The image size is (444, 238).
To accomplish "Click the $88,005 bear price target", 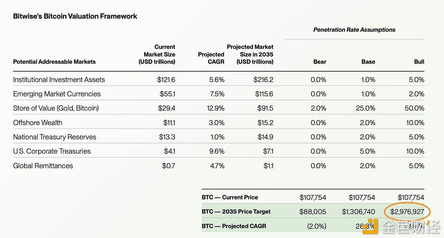I will [313, 212].
